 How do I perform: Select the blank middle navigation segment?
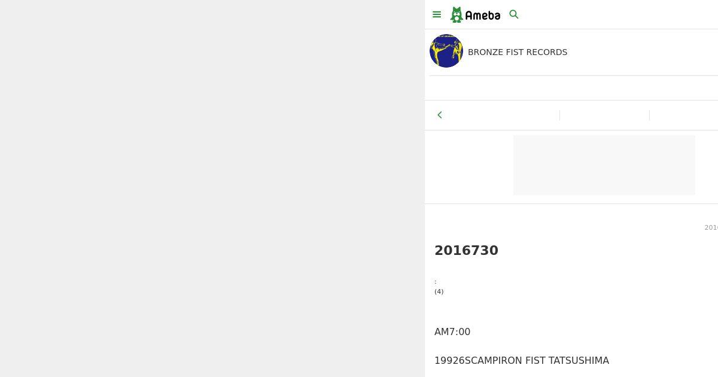pos(604,115)
